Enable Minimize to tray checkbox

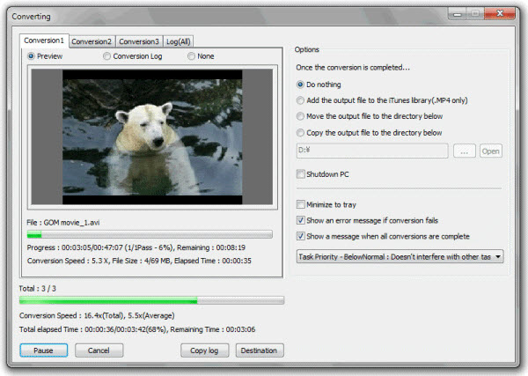(x=302, y=204)
